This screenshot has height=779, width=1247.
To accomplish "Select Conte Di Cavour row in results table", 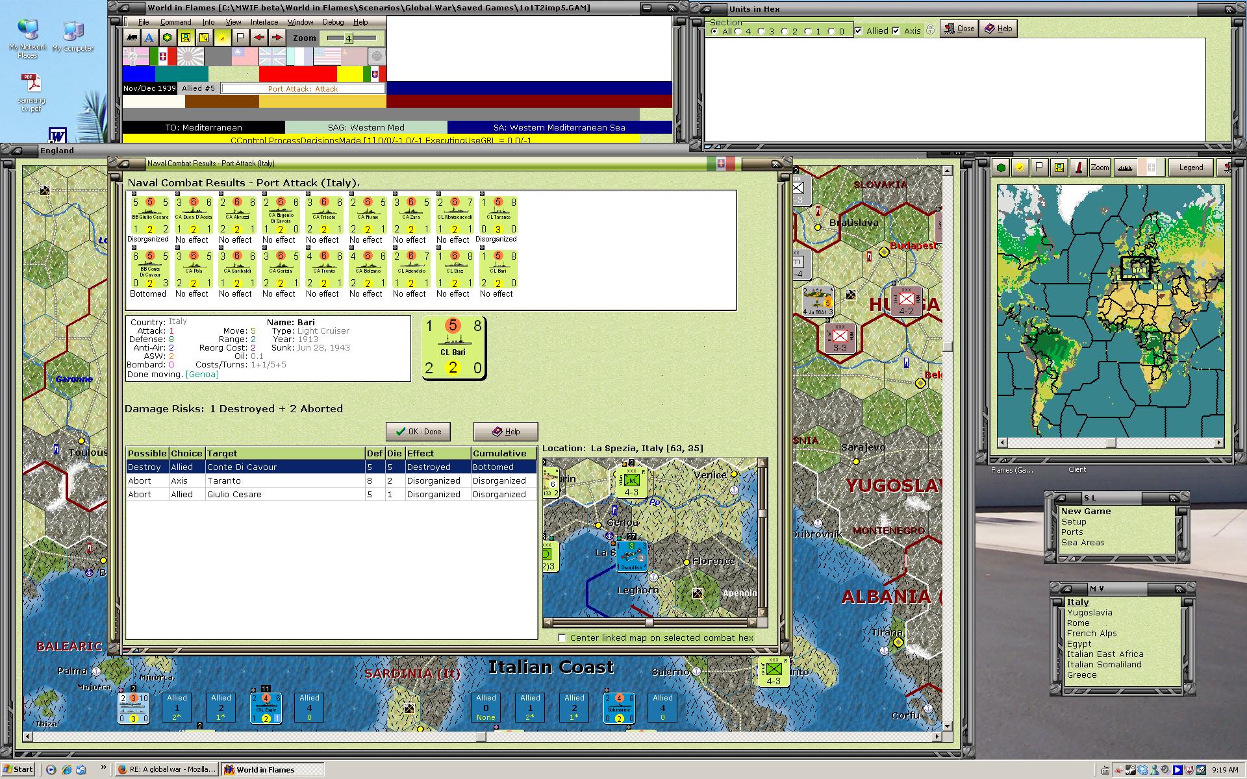I will click(x=332, y=467).
